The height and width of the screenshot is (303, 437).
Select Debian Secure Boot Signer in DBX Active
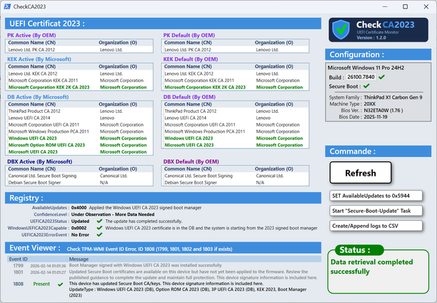tap(79, 182)
